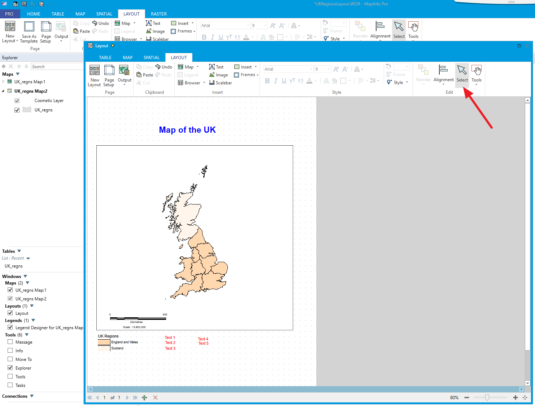The height and width of the screenshot is (406, 535).
Task: Toggle UK_regns layer visibility checkbox
Action: coord(17,110)
